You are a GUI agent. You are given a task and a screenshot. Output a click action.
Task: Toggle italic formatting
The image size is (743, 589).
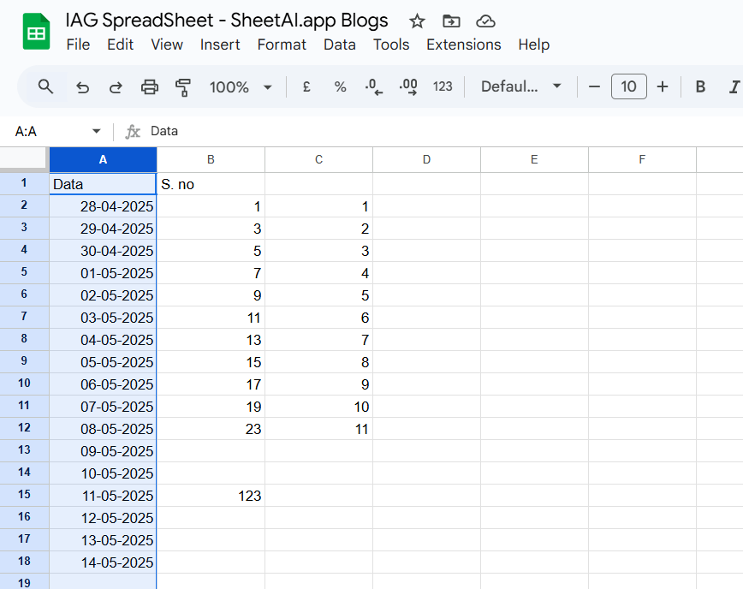pyautogui.click(x=734, y=86)
